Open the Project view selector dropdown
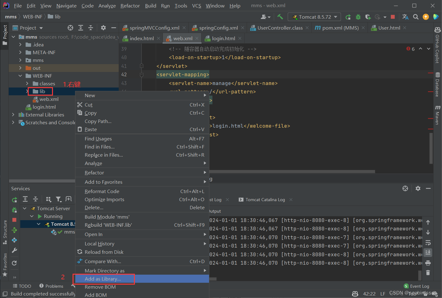This screenshot has width=442, height=298. (28, 28)
